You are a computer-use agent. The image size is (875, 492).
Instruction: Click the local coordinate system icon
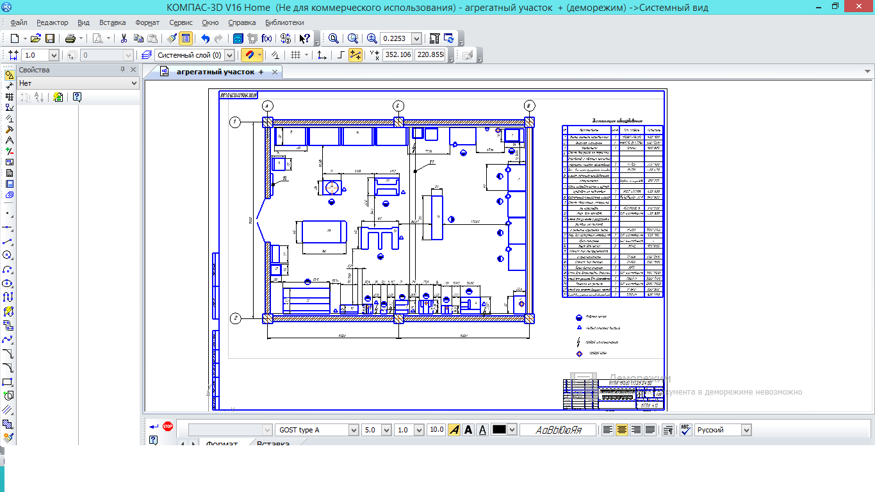coord(322,55)
